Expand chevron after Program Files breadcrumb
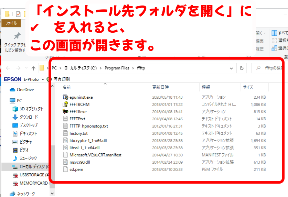 pos(133,68)
